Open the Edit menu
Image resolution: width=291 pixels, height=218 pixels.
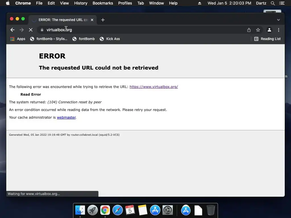click(51, 3)
